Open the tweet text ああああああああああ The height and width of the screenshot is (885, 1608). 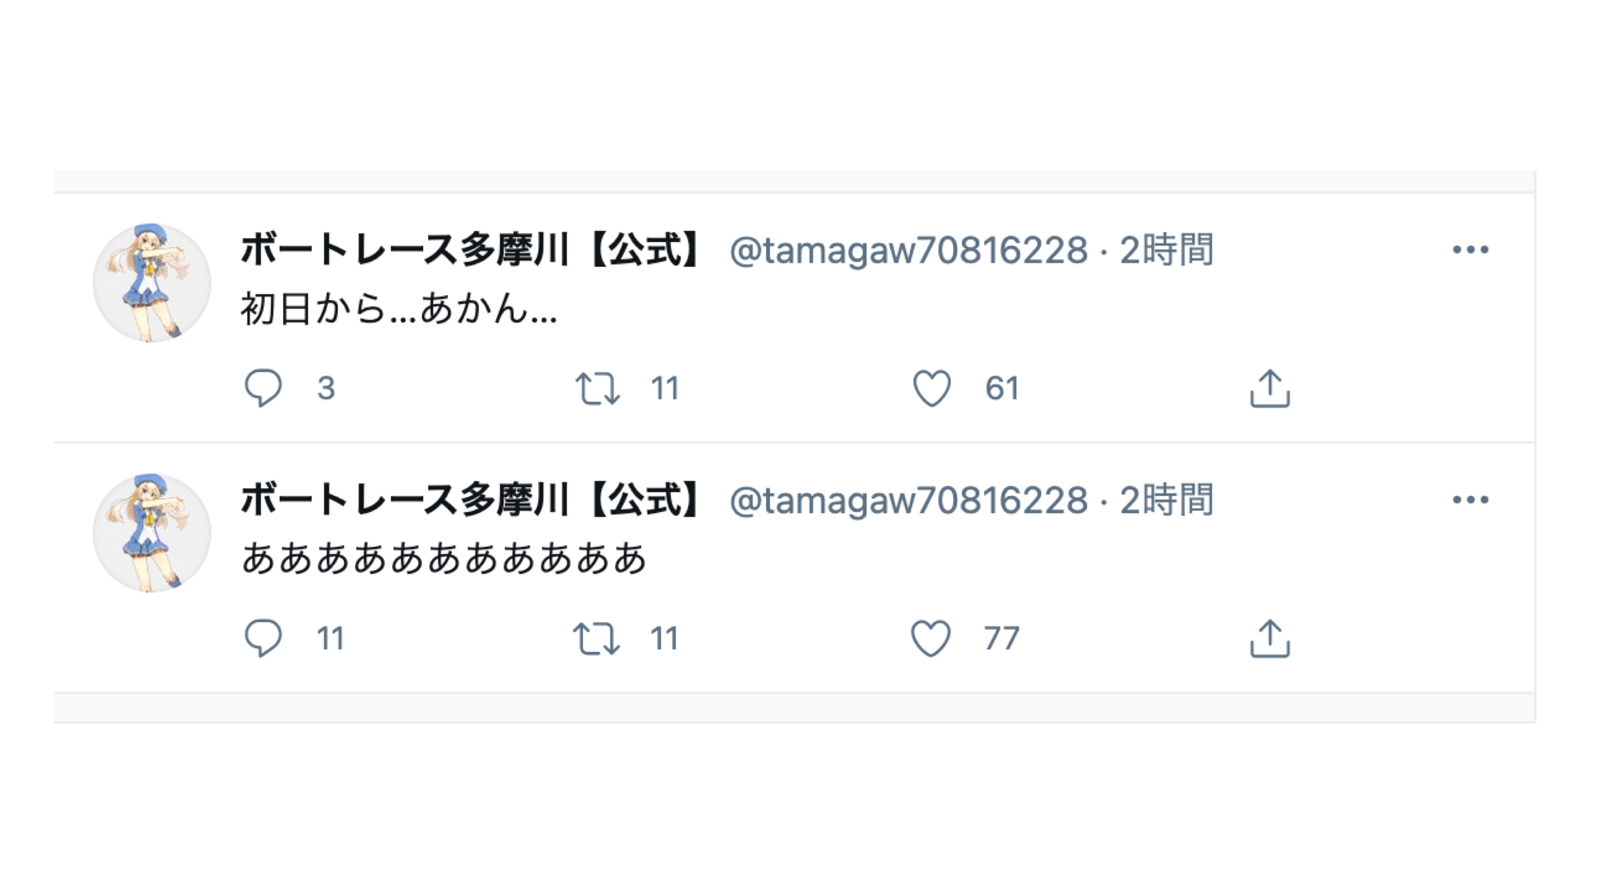pyautogui.click(x=444, y=557)
